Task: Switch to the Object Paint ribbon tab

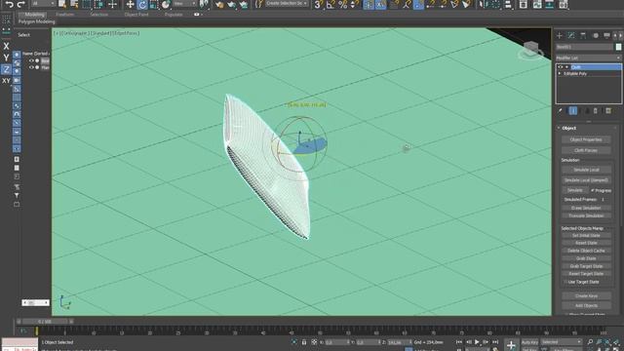Action: tap(136, 15)
